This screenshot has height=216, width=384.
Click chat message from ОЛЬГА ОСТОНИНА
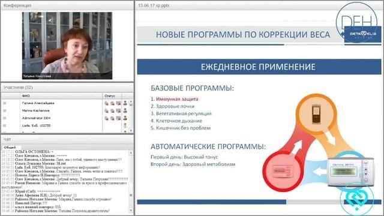(x=28, y=152)
